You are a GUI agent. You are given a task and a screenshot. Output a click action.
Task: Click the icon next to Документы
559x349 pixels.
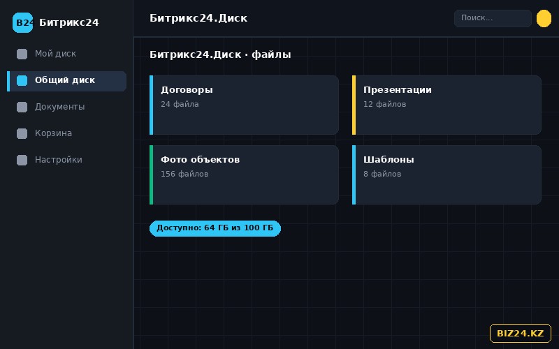click(x=22, y=107)
